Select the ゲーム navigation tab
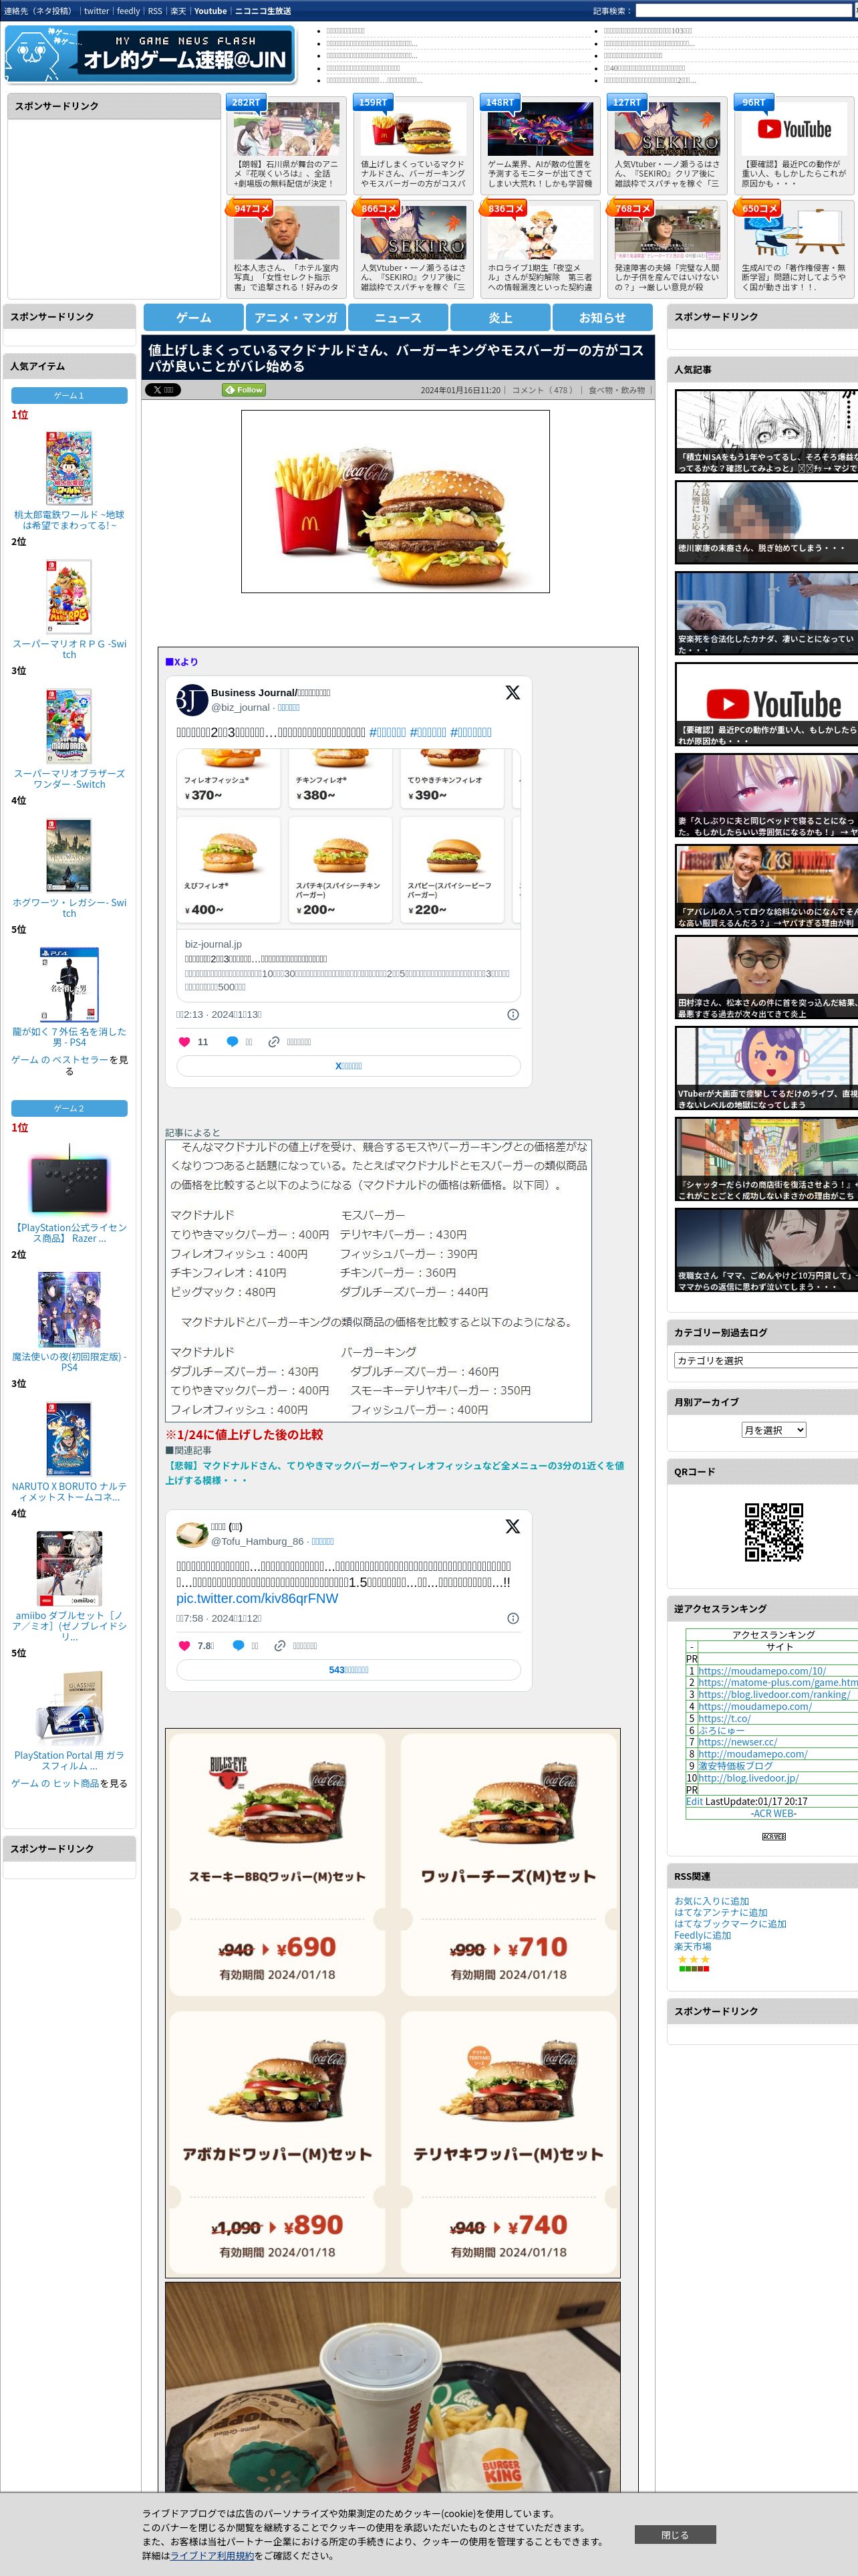This screenshot has width=858, height=2576. (x=194, y=318)
